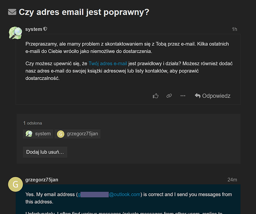Click the topic title 'Czy adres email jest poprawny?'

(x=84, y=12)
